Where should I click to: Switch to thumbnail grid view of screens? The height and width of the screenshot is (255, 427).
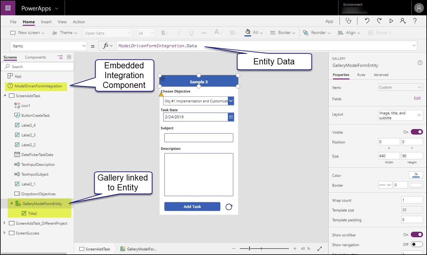click(x=69, y=57)
